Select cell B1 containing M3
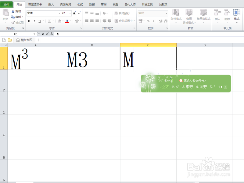 tap(92, 58)
